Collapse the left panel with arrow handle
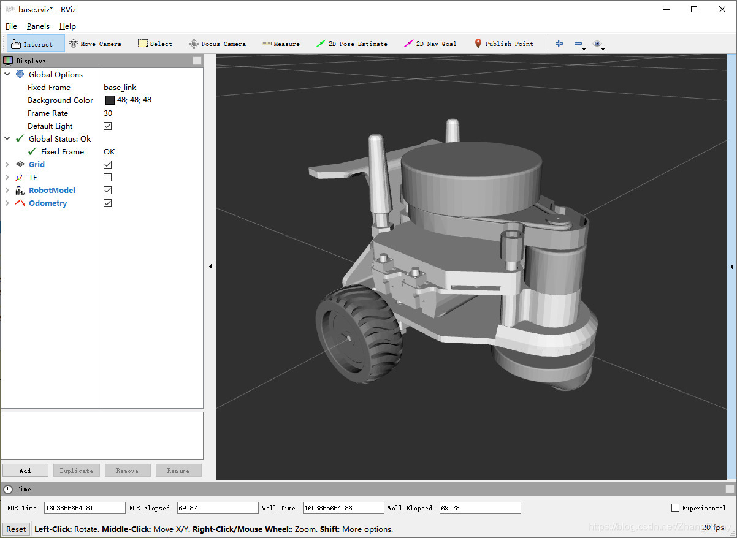The height and width of the screenshot is (538, 737). (210, 266)
